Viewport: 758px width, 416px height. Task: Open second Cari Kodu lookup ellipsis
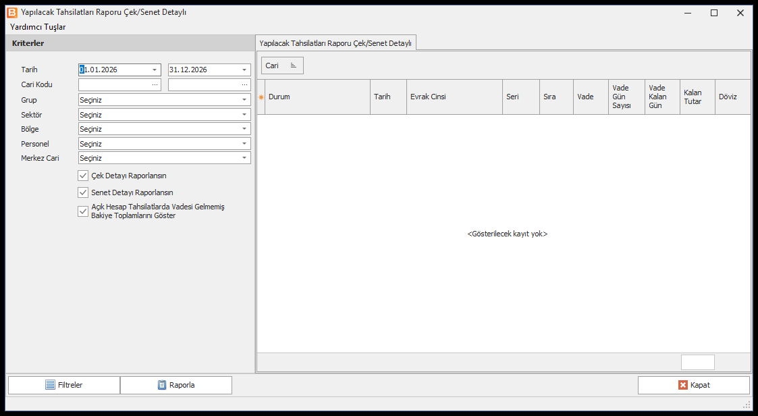tap(244, 84)
